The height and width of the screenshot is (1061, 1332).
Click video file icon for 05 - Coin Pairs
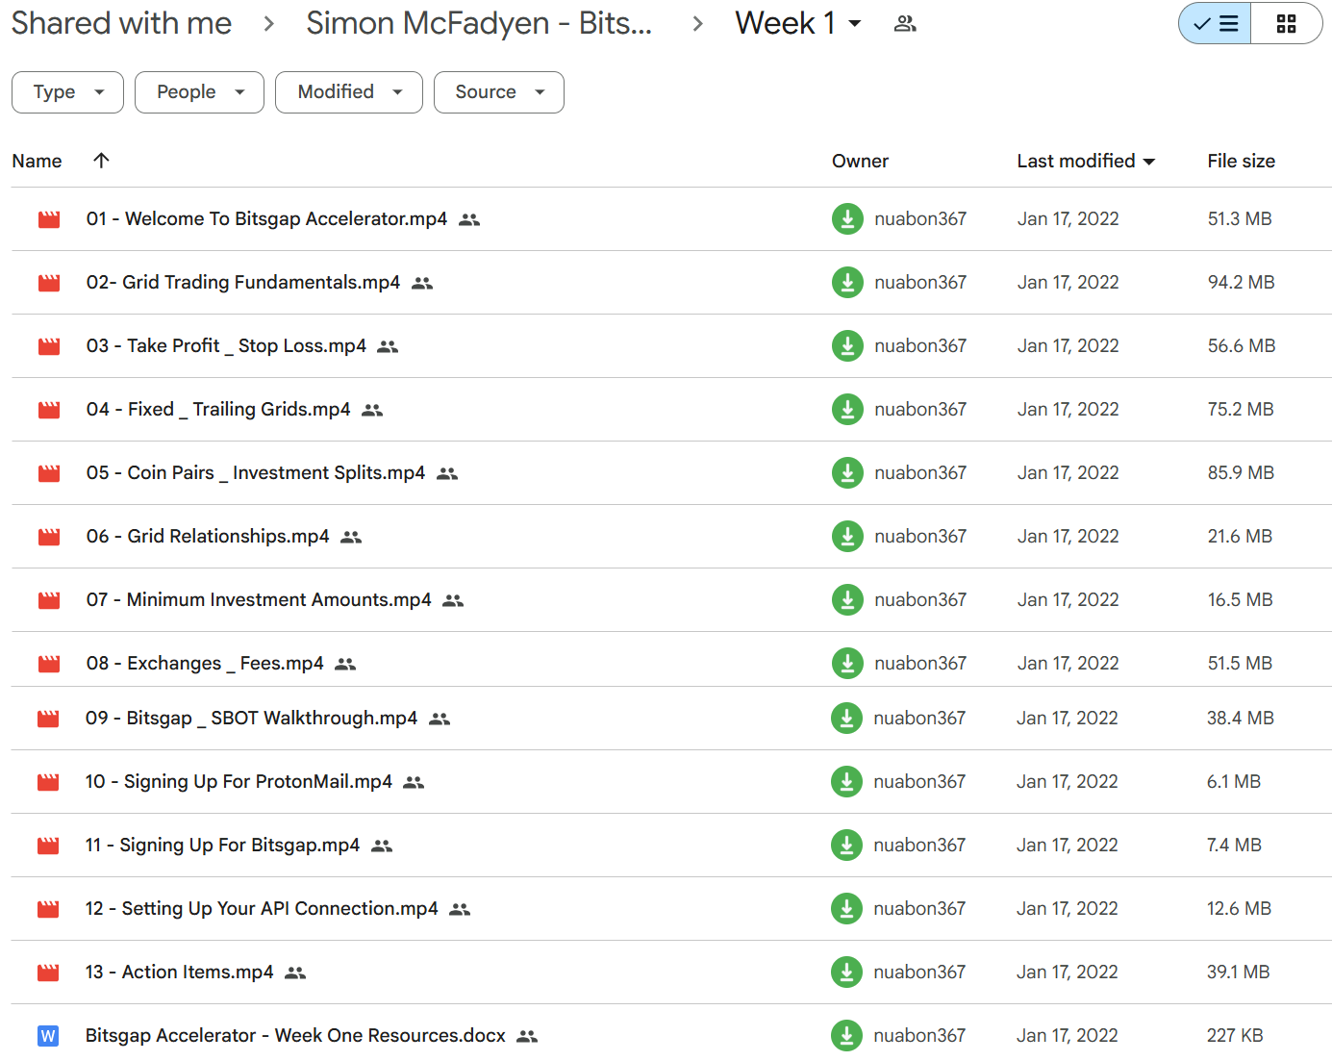point(49,473)
